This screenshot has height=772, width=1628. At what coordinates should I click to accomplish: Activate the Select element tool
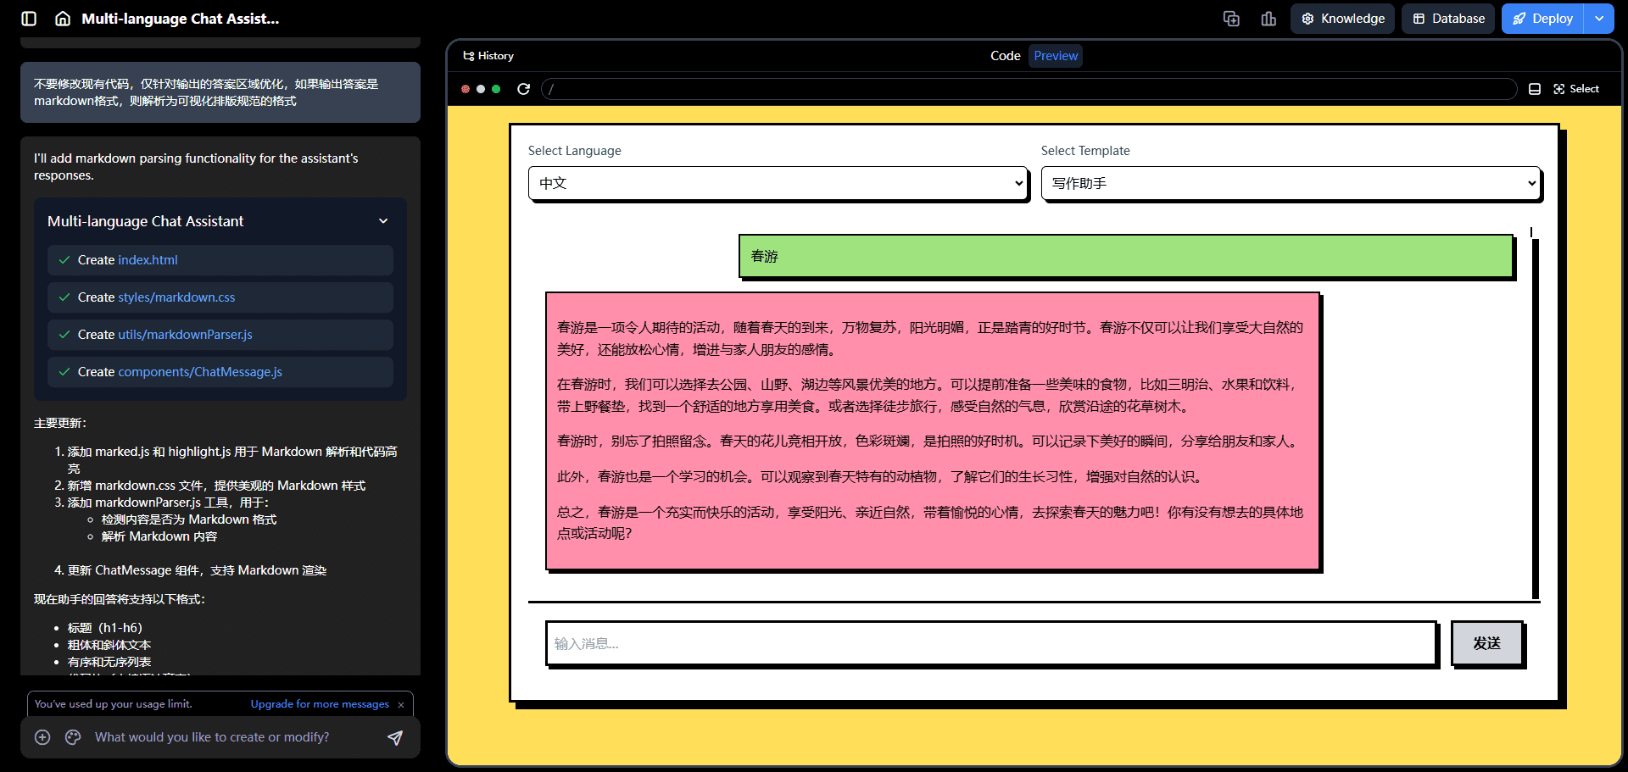pos(1576,89)
